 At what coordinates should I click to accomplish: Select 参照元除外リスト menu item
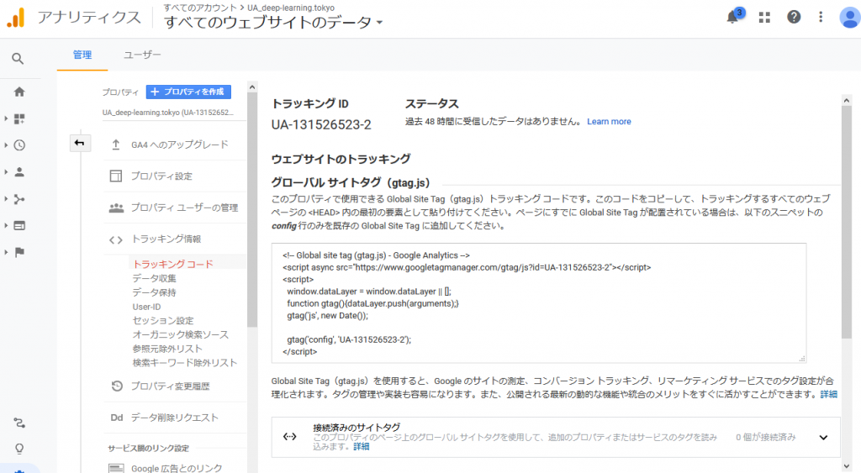[x=167, y=349]
